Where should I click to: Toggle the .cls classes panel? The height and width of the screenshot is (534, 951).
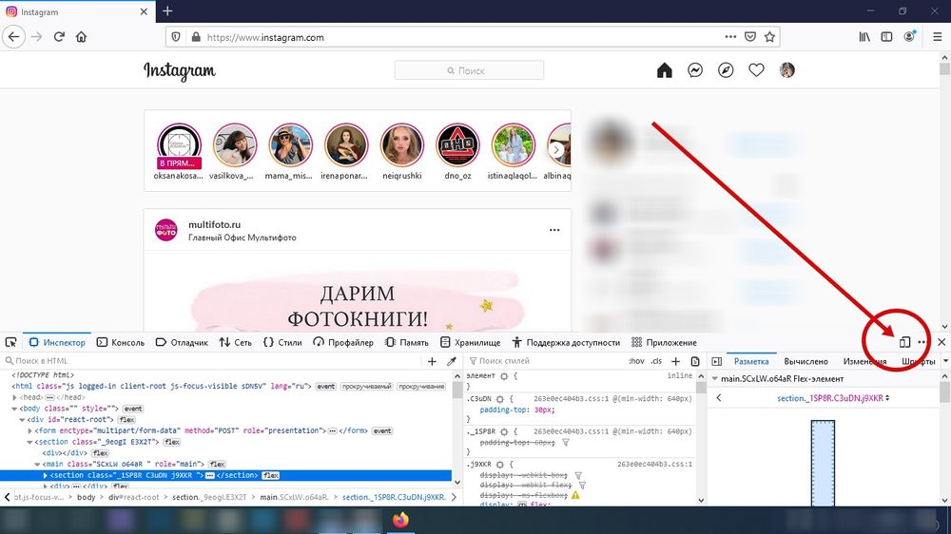657,361
